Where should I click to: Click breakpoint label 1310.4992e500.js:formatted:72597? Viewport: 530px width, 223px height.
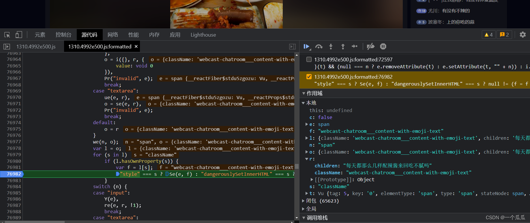coord(353,60)
